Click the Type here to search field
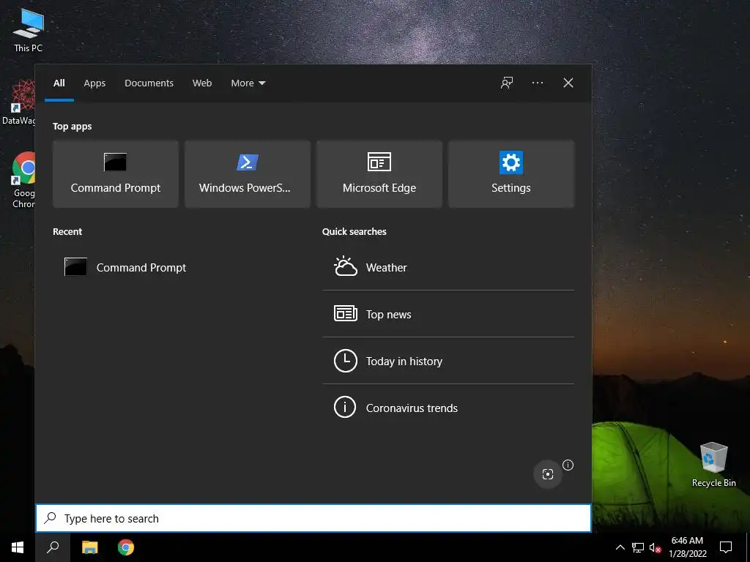Viewport: 750px width, 562px height. point(313,518)
